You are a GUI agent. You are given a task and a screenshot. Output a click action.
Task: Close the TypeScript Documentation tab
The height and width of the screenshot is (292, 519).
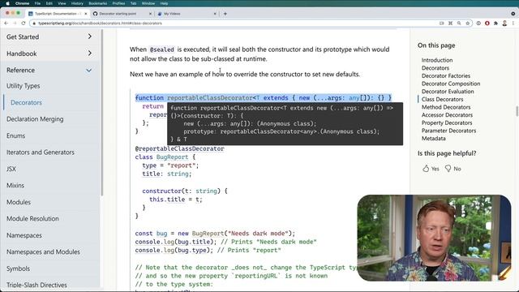tap(86, 14)
